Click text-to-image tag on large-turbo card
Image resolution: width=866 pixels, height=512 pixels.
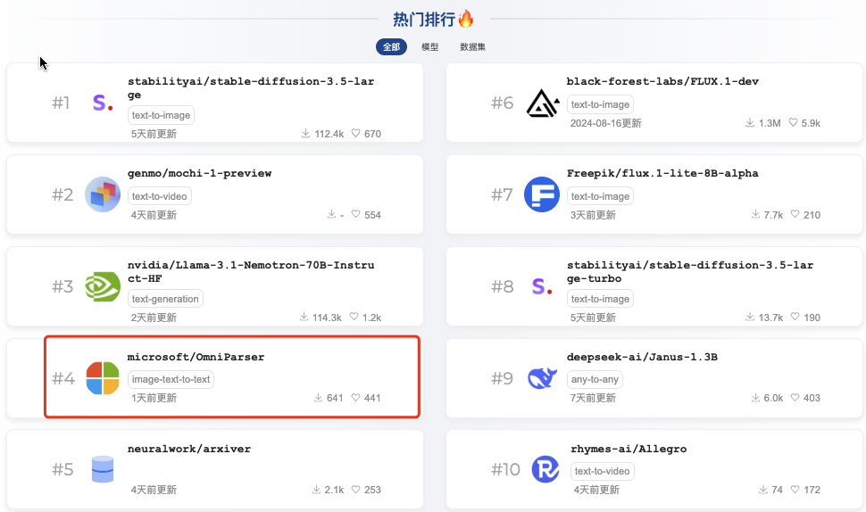click(600, 299)
